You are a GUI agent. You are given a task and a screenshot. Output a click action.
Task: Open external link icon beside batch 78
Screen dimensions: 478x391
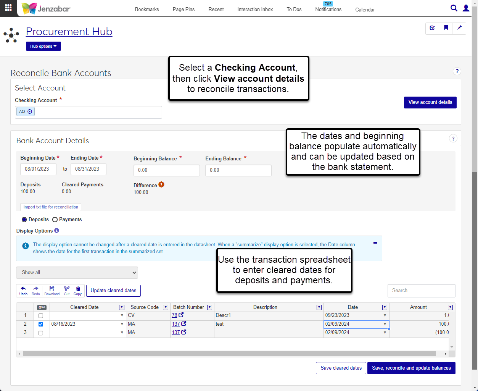point(181,315)
